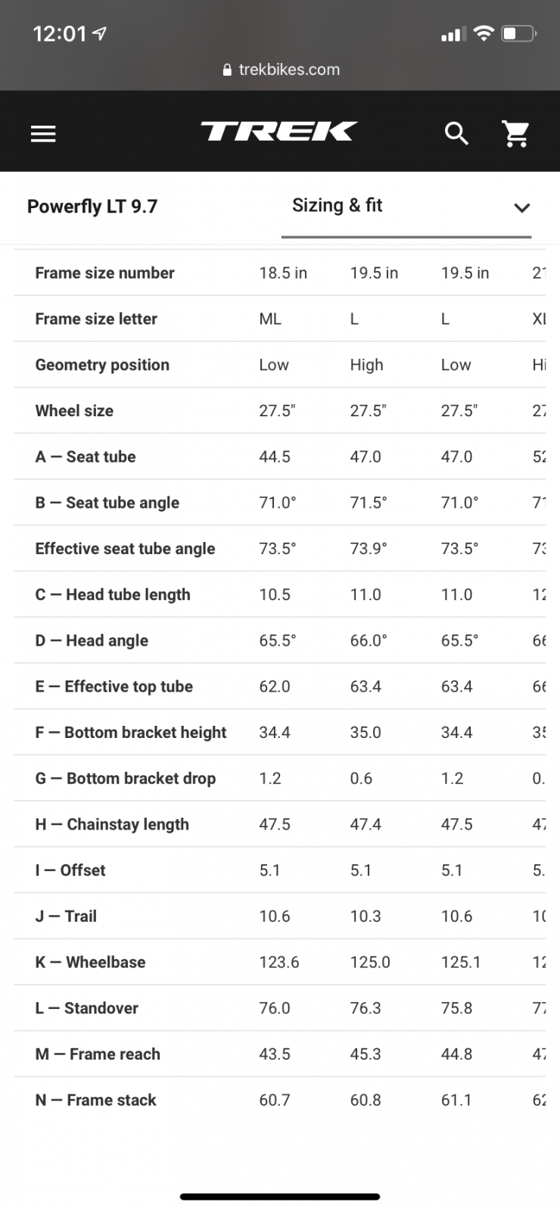This screenshot has width=560, height=1211.
Task: Tap the N — Frame stack row label
Action: pos(95,1100)
